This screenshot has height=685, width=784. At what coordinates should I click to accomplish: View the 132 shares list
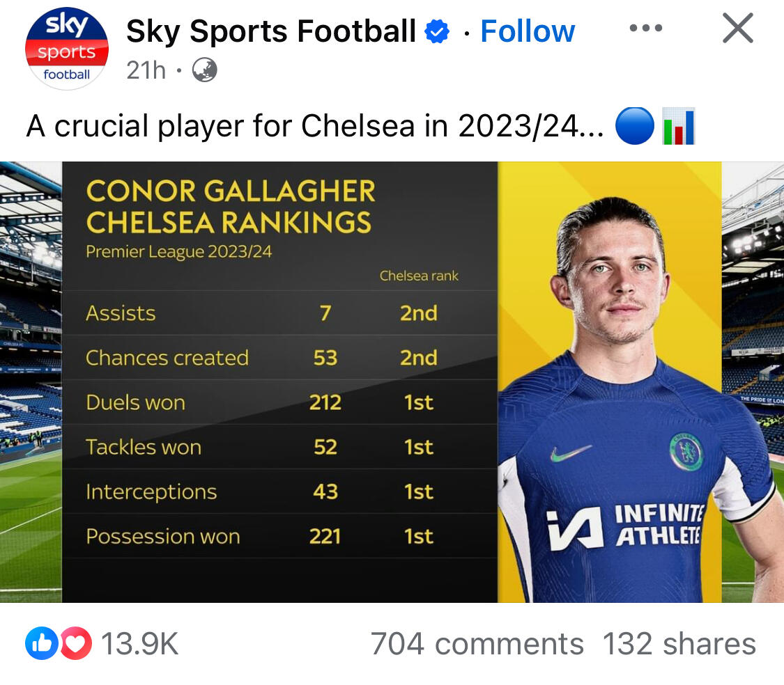click(x=679, y=644)
